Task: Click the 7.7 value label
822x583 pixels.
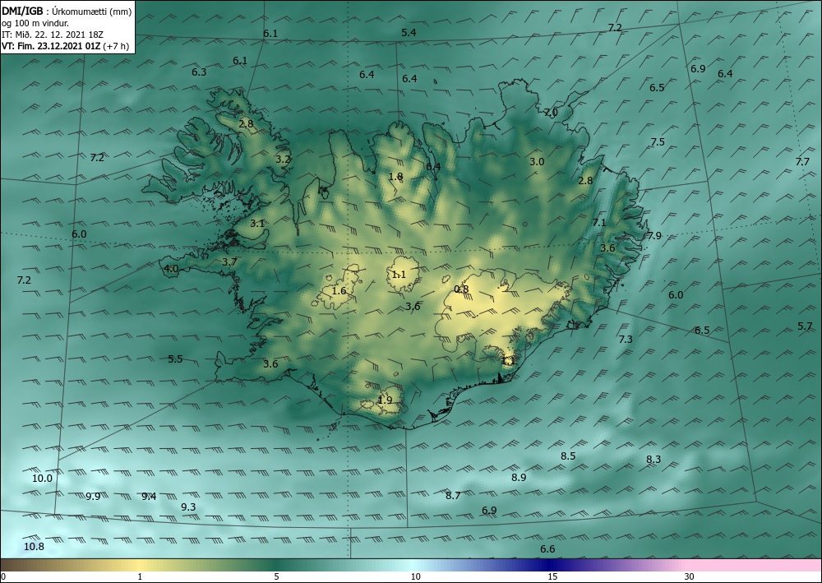Action: tap(802, 162)
